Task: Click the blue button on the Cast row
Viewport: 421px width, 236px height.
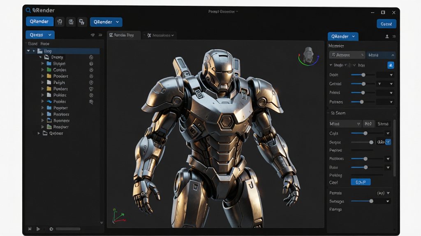Action: tap(361, 182)
